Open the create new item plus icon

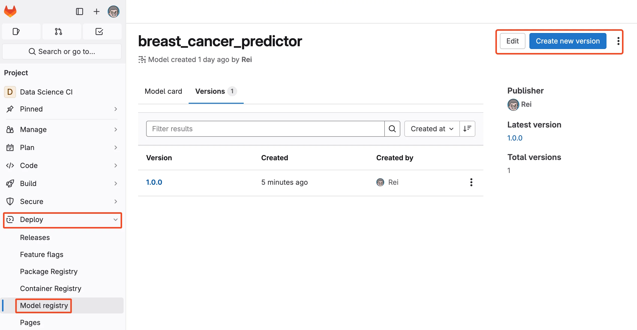(96, 11)
